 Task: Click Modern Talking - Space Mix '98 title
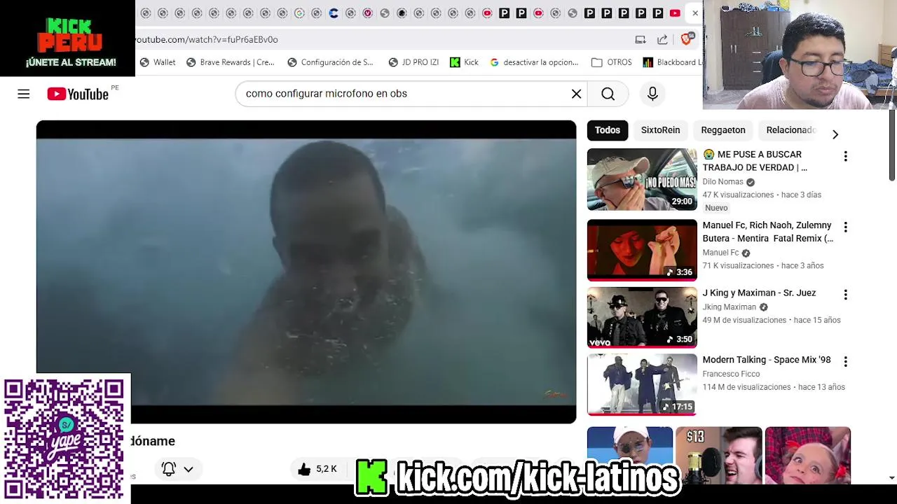(x=767, y=360)
